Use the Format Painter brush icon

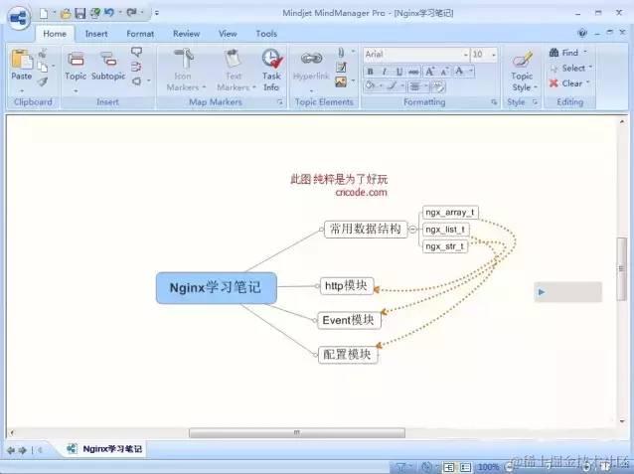43,81
